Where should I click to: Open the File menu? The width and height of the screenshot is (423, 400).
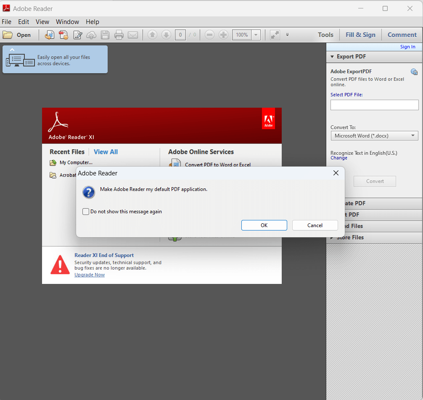pos(6,22)
